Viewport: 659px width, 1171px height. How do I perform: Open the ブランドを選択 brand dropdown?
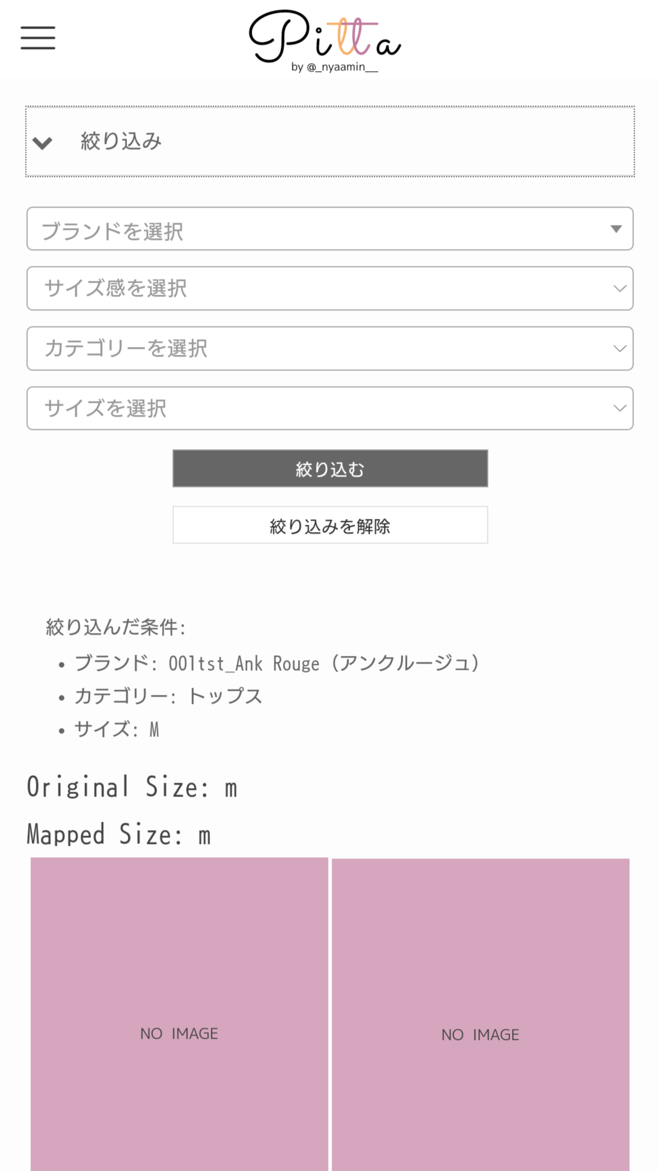coord(318,229)
